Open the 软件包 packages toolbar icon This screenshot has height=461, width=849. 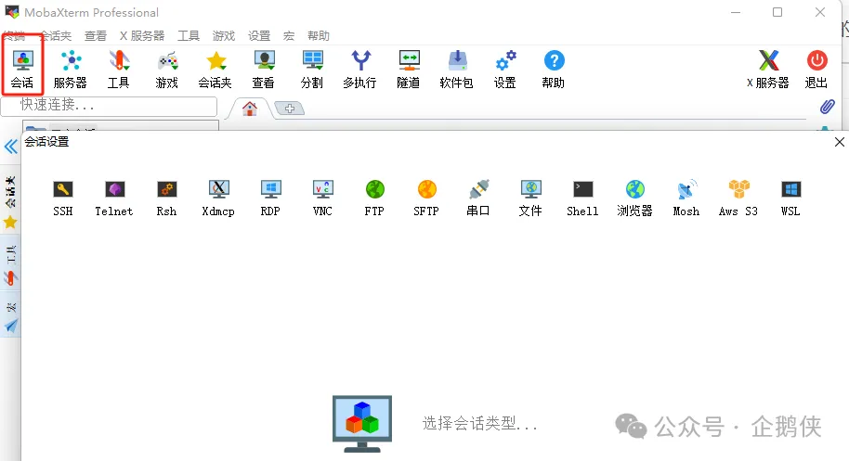click(456, 69)
